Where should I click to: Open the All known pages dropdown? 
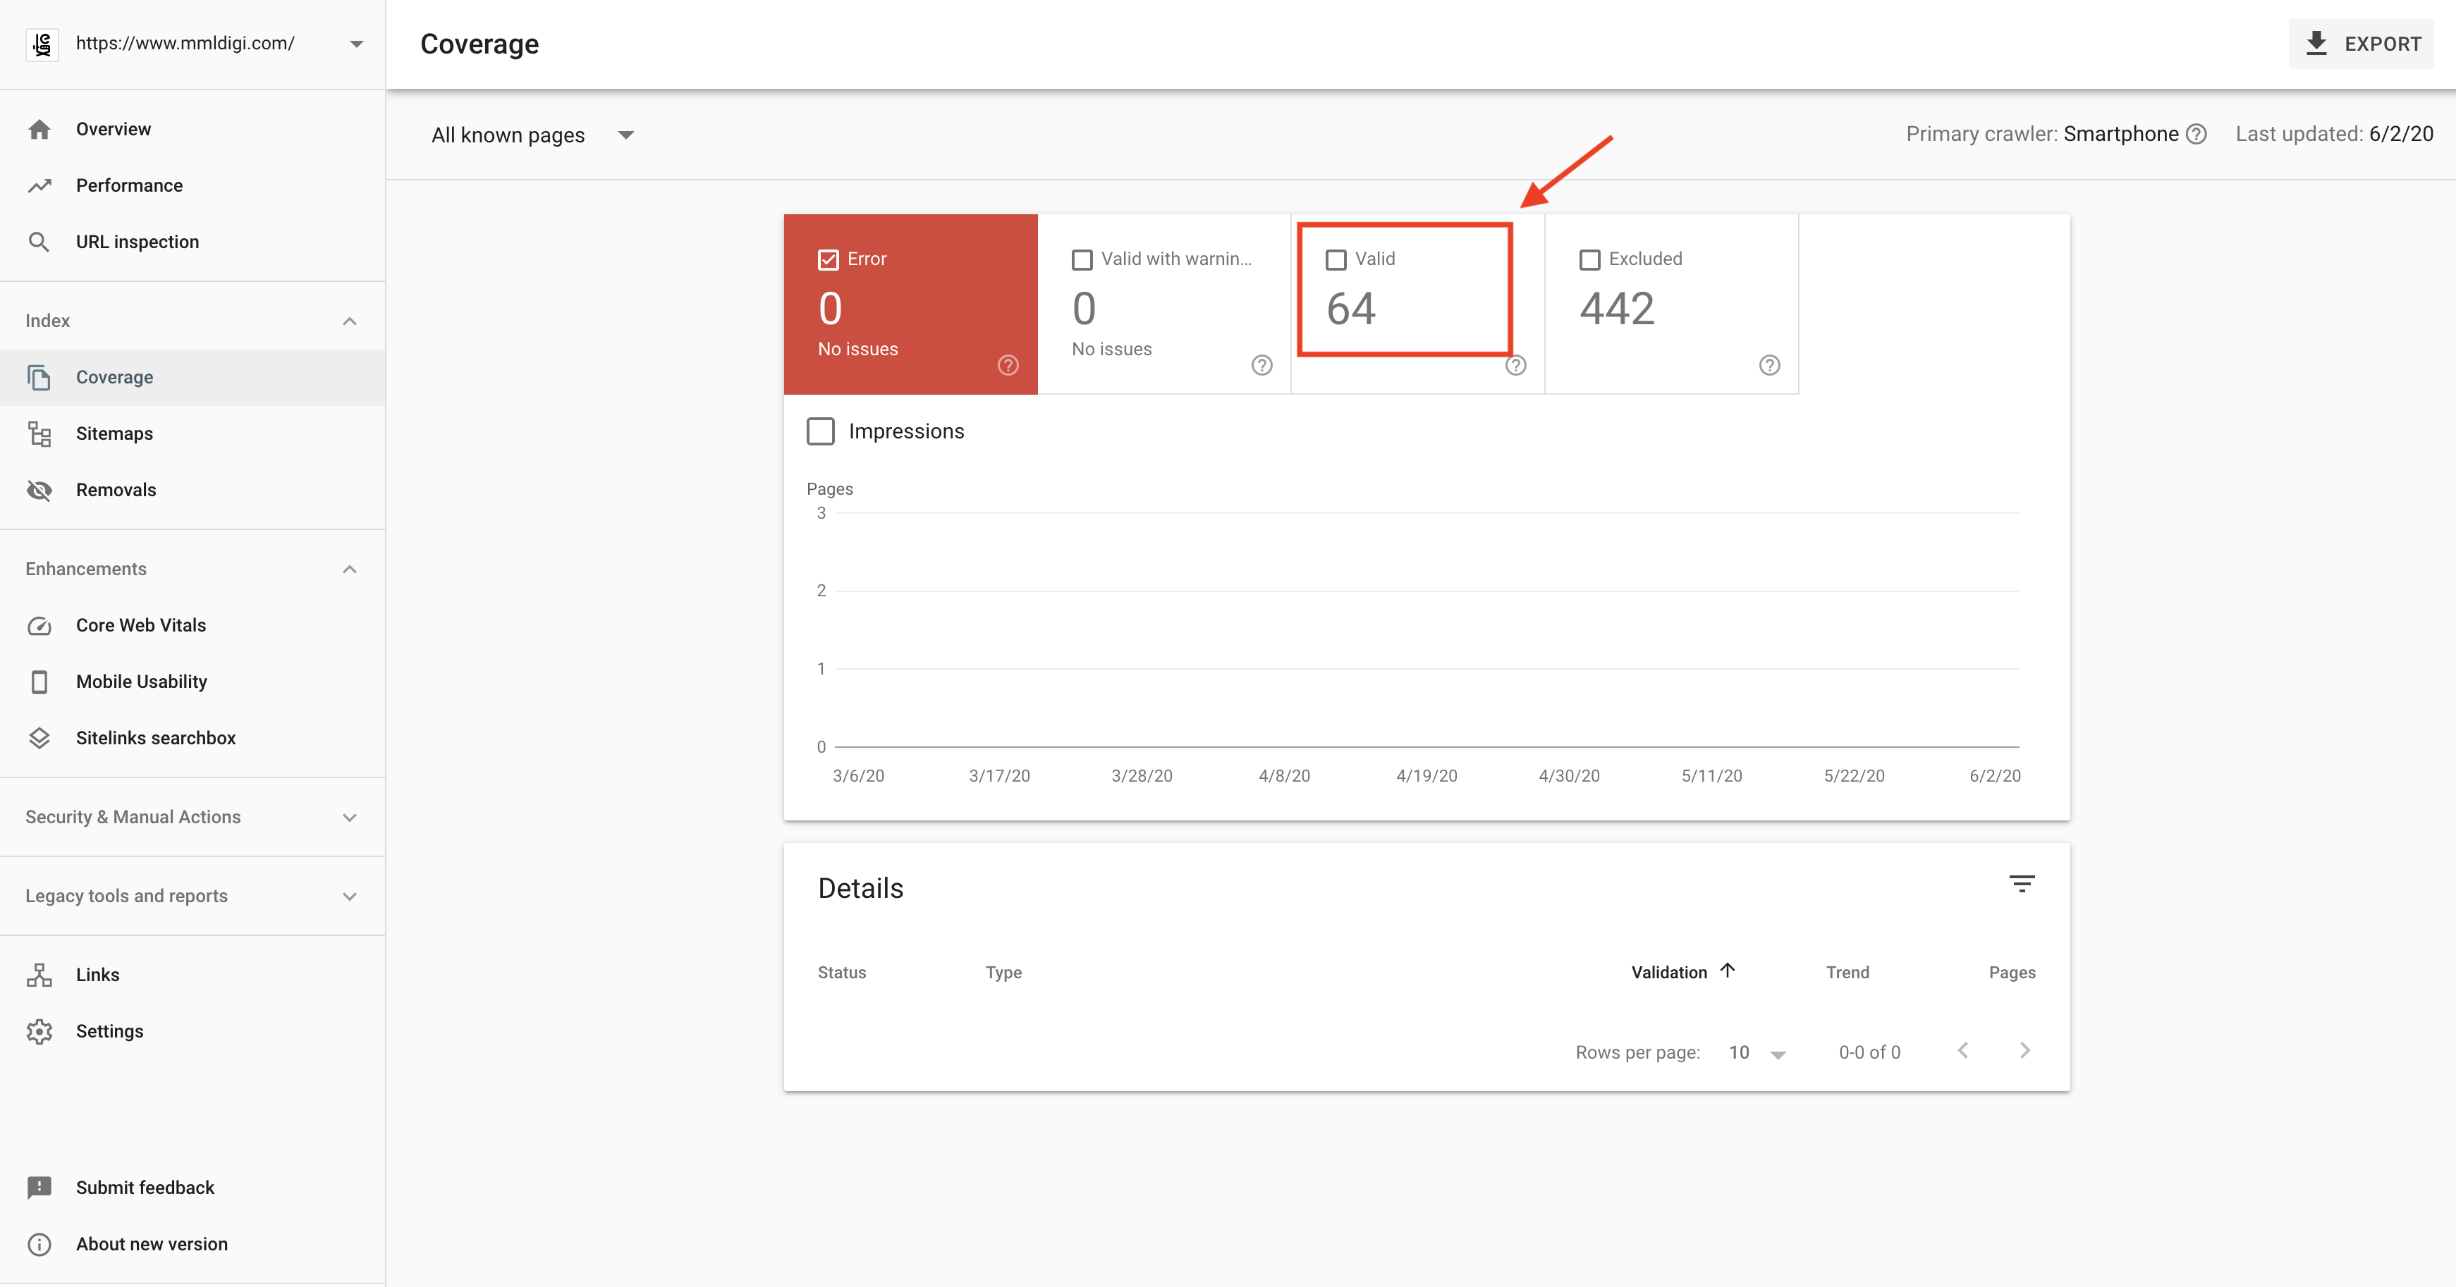click(x=533, y=135)
